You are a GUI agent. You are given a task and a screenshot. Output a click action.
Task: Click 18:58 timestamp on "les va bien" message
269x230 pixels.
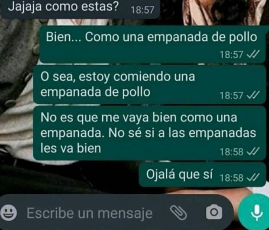(231, 152)
